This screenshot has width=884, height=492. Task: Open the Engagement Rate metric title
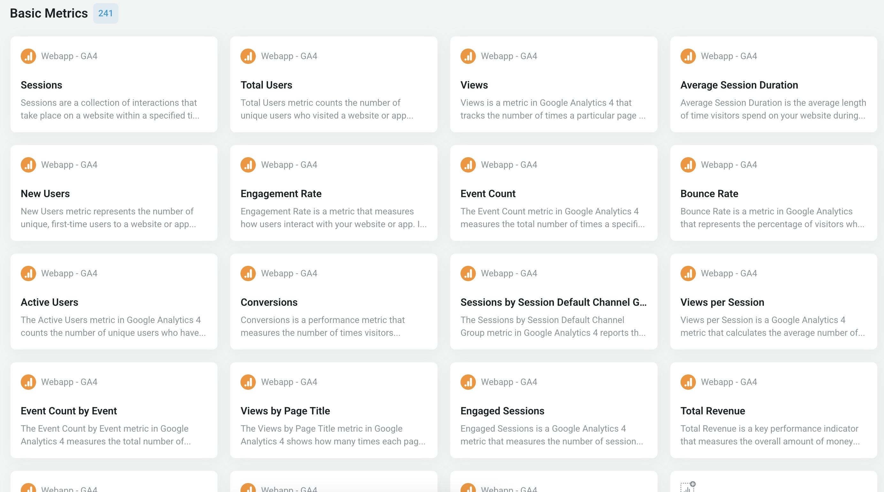point(281,194)
